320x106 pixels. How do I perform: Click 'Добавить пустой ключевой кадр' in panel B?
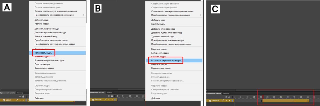click(167, 33)
